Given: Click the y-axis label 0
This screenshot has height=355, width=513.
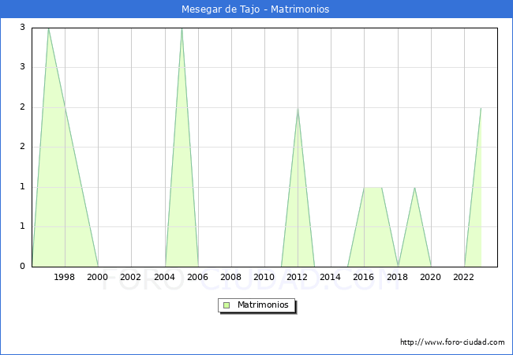Looking at the screenshot, I should tap(22, 267).
